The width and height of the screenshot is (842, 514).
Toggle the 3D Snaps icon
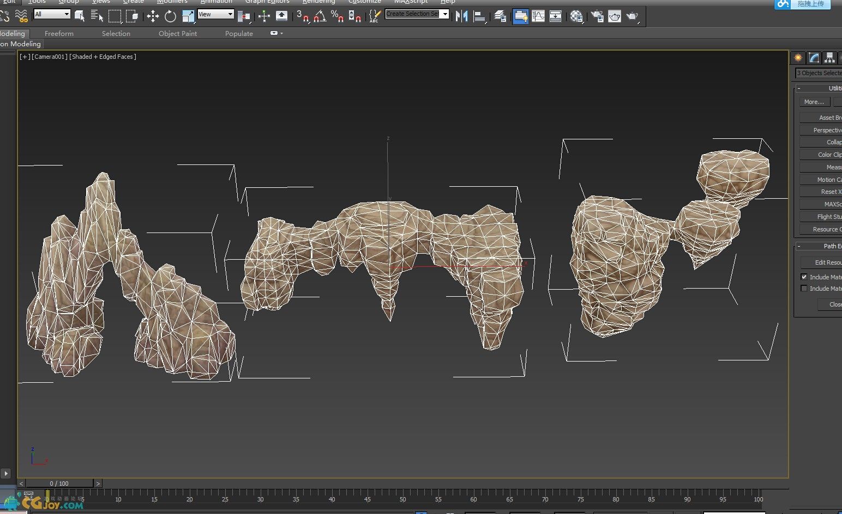pyautogui.click(x=302, y=16)
